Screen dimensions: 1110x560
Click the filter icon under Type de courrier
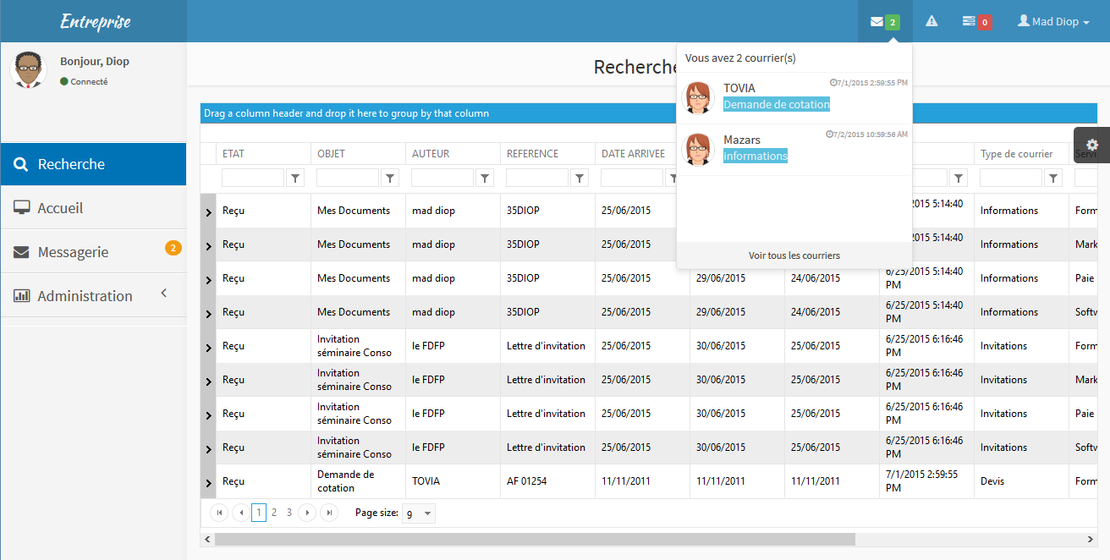1053,178
